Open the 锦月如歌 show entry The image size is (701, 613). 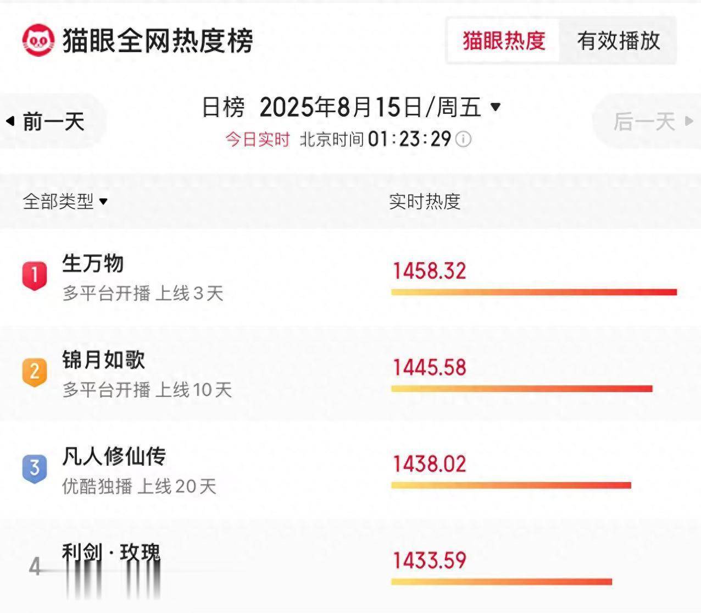[x=103, y=360]
